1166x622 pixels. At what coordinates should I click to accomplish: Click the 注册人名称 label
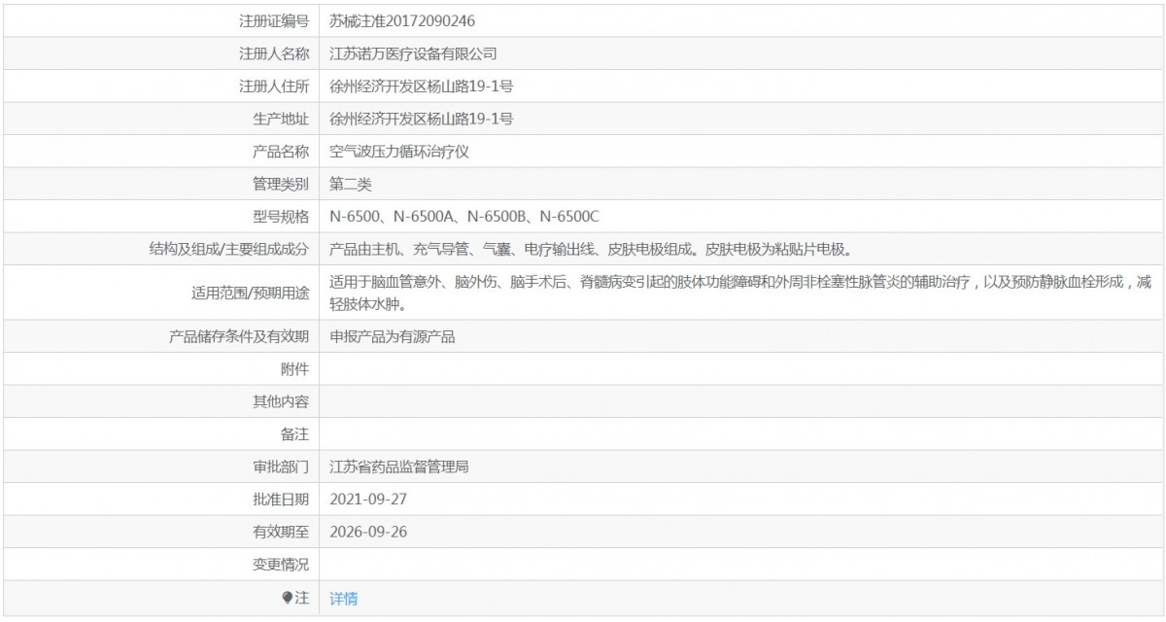274,53
